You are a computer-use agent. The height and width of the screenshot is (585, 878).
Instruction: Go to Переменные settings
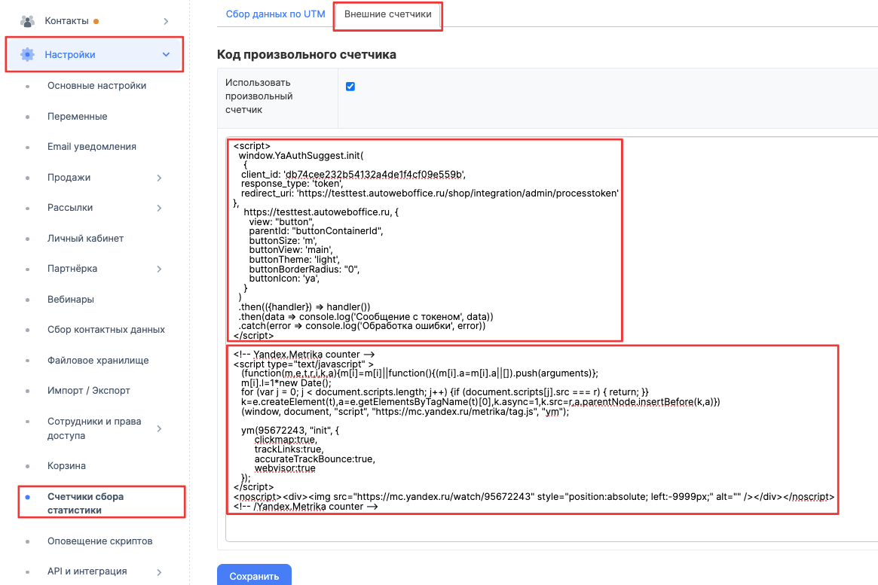(x=78, y=117)
